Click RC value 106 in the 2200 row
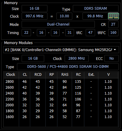Screen dimensions: 122x131 [78, 99]
